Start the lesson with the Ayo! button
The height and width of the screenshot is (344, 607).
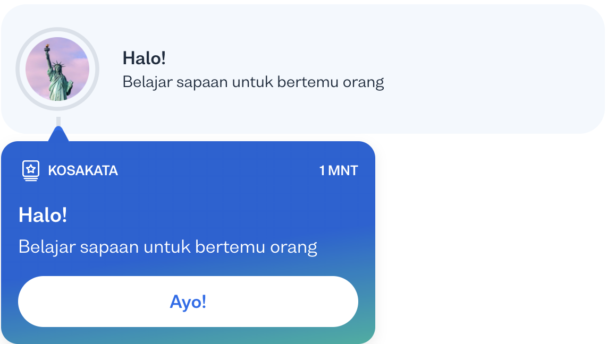[x=188, y=302]
